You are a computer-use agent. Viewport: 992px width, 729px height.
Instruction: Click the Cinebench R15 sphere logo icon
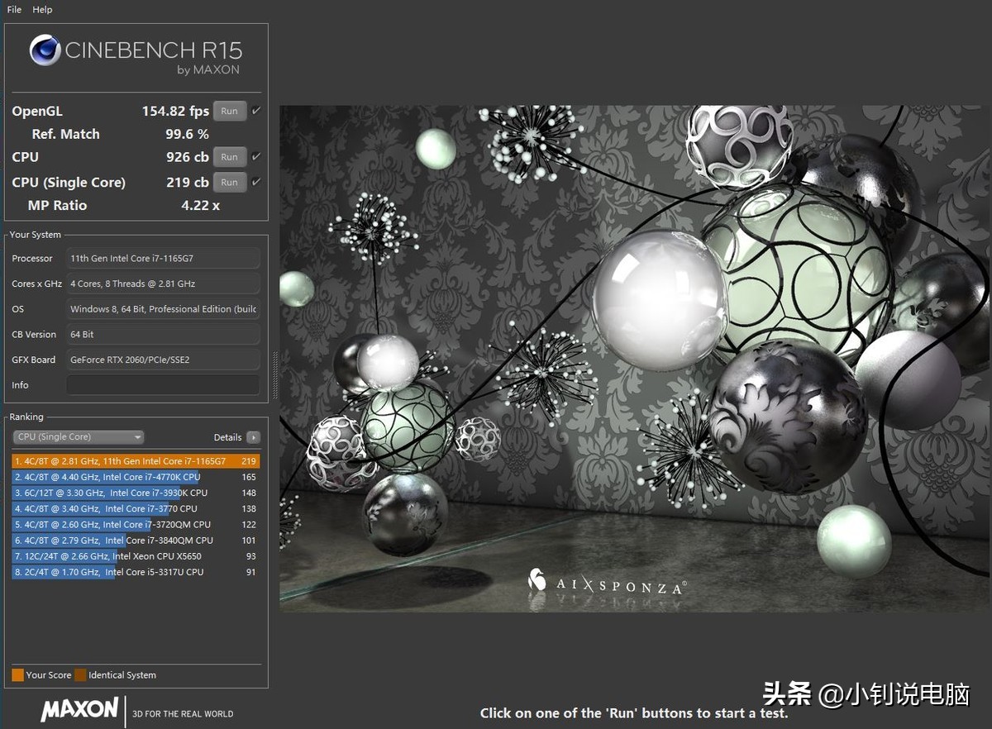pyautogui.click(x=45, y=50)
